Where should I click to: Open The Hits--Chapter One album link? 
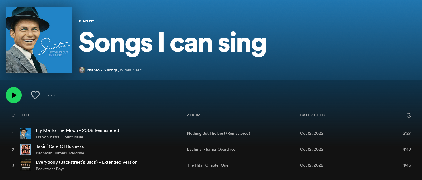point(208,165)
